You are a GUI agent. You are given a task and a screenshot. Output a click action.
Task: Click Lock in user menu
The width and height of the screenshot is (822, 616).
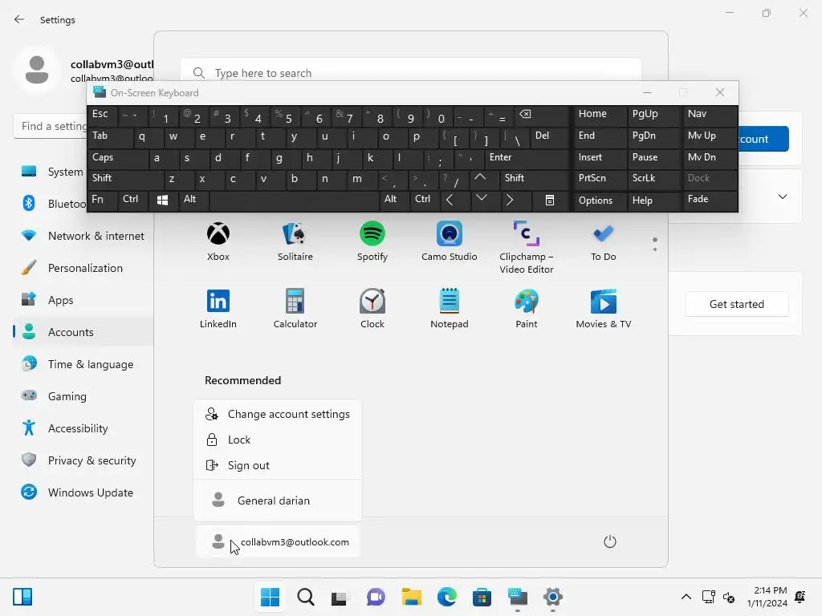pyautogui.click(x=278, y=440)
